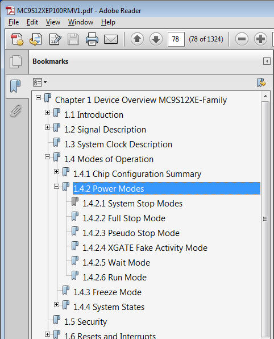Go to 1.4.2.6 Run Mode bookmark
The width and height of the screenshot is (274, 339).
114,278
